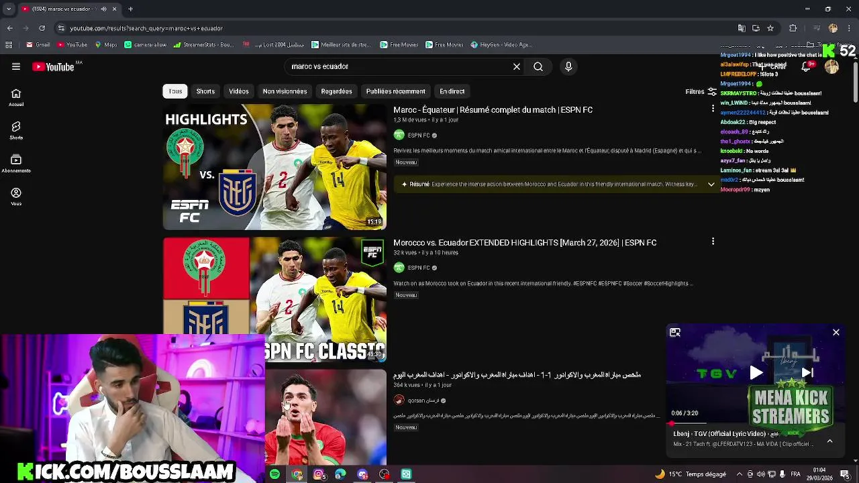Screen dimensions: 859x483
Task: Open the apps grid in bookmarks bar
Action: tap(9, 45)
